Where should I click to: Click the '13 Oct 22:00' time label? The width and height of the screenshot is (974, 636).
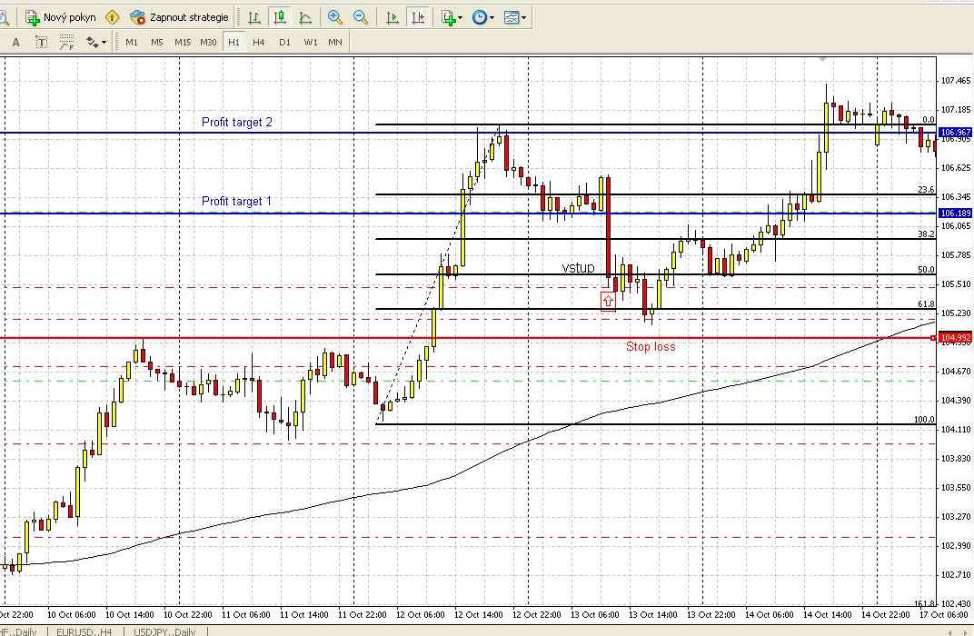(x=711, y=615)
